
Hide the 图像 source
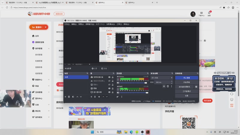point(109,88)
